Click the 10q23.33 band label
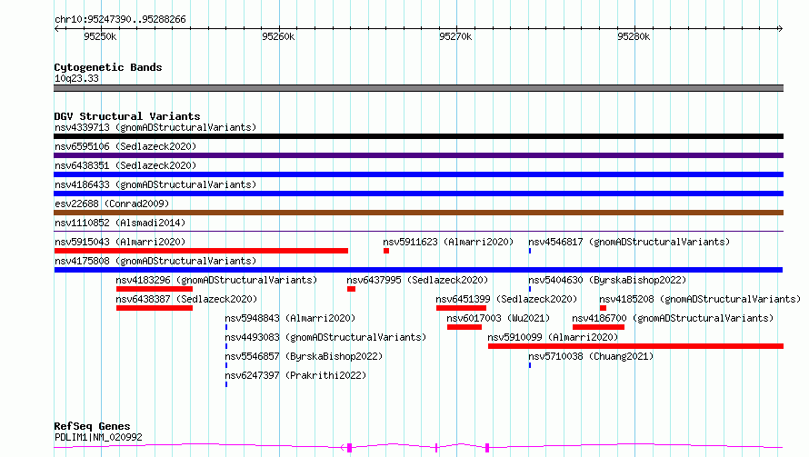The image size is (809, 457). (x=76, y=78)
